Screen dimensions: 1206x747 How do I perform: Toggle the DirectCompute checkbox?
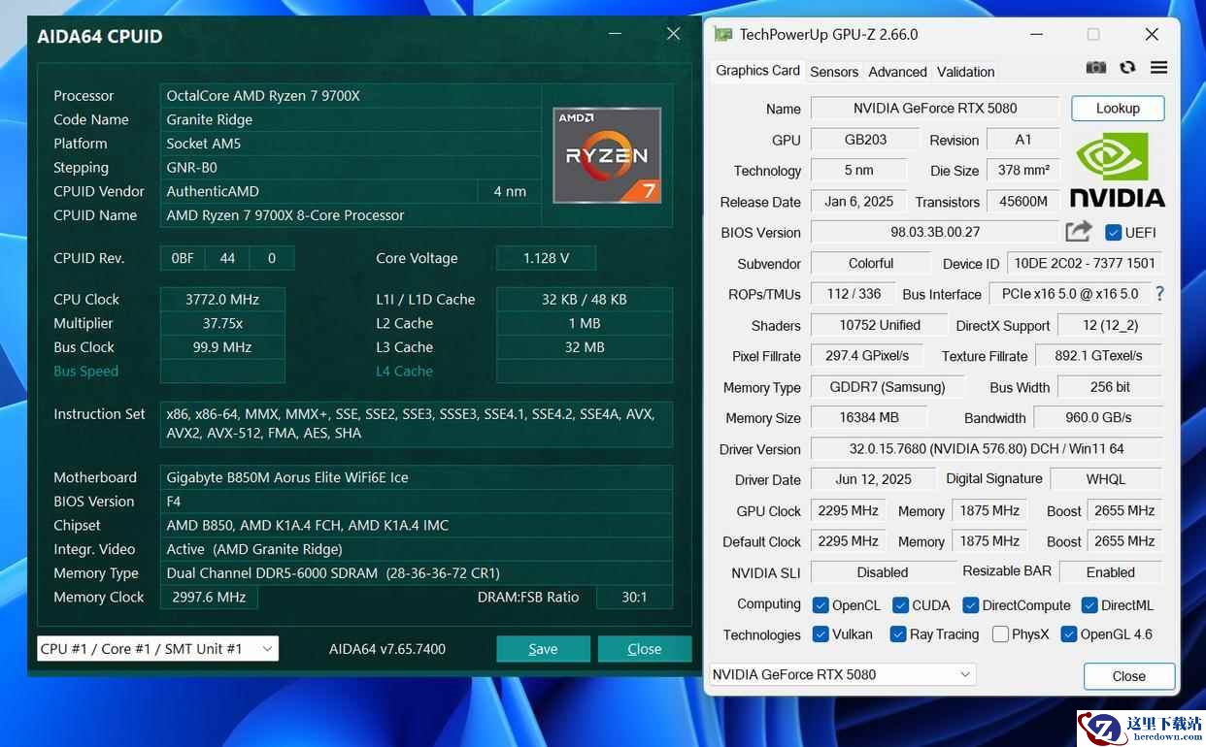click(x=970, y=605)
